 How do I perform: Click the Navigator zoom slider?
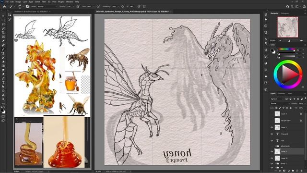point(289,40)
